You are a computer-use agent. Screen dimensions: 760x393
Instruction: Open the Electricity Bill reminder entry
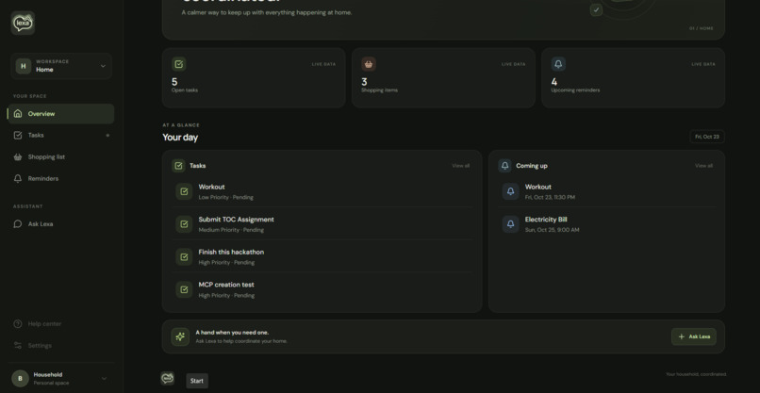(x=607, y=224)
